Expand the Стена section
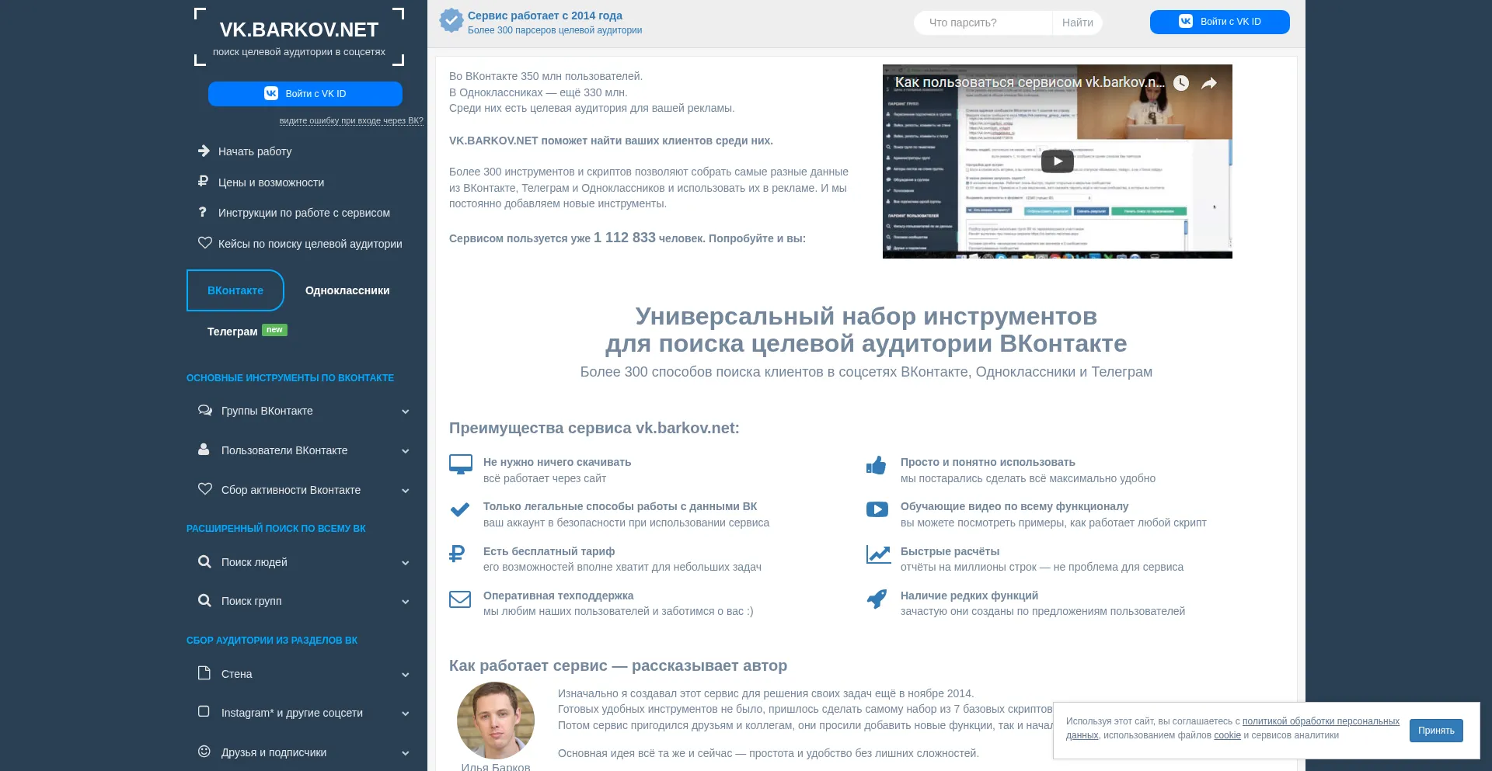 click(405, 675)
